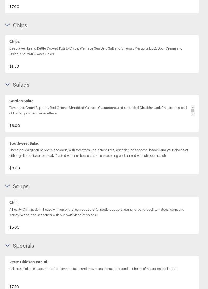208x289 pixels.
Task: Collapse the Soups section chevron
Action: point(7,186)
